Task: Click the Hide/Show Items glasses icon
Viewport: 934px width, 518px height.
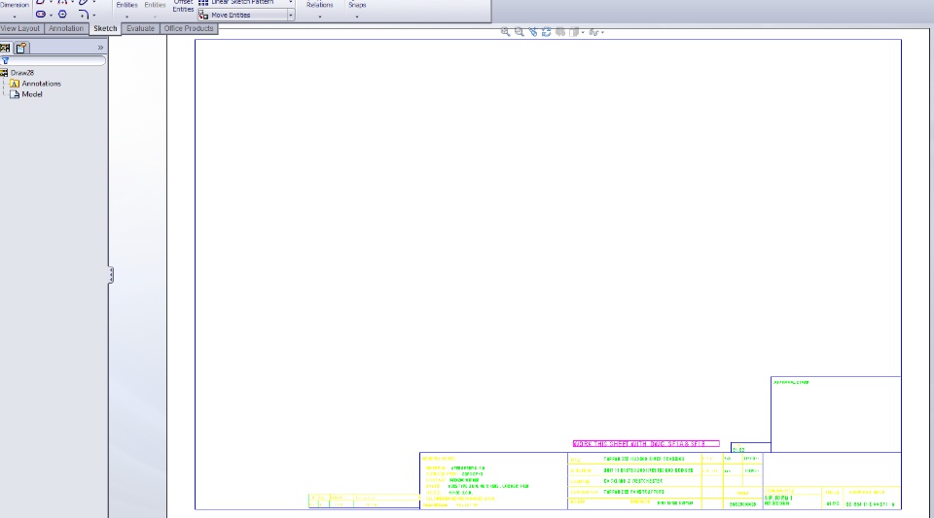Action: point(593,32)
